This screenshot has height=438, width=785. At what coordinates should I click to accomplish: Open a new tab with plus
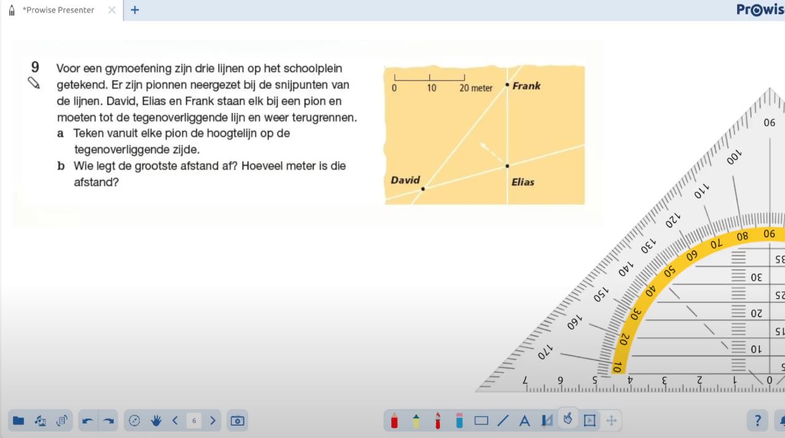click(x=135, y=10)
